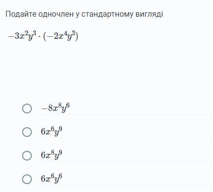Click the answer text 6x⁶y⁹
The height and width of the screenshot is (192, 213).
(x=52, y=132)
